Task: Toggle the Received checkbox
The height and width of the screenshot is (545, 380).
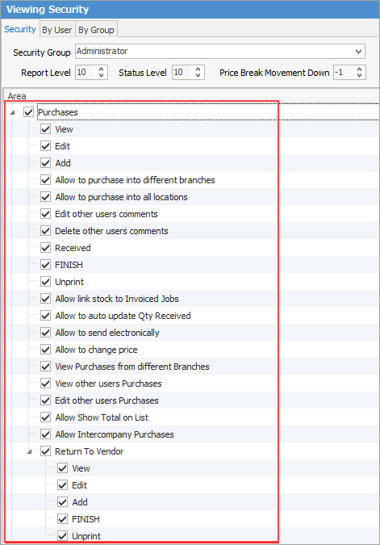Action: pyautogui.click(x=45, y=248)
